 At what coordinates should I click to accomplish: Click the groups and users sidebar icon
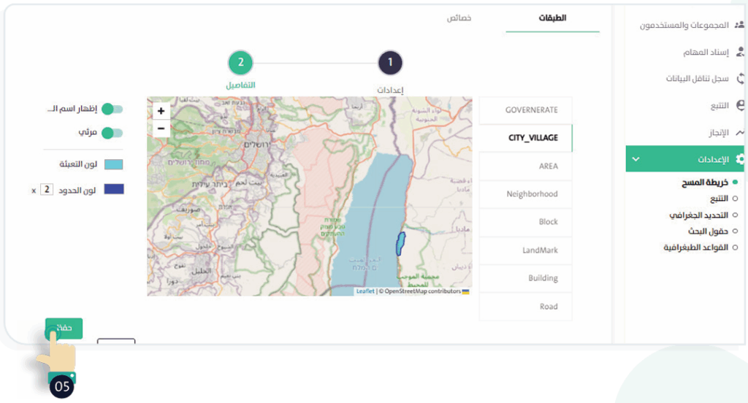[x=739, y=25]
